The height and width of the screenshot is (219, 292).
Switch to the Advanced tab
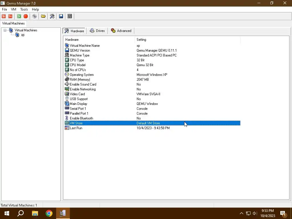121,31
